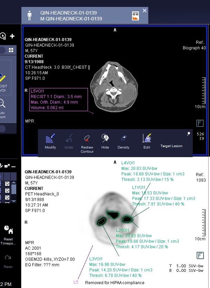Click the greyed Redo button in side panel
Viewport: 210px width, 288px height.
point(8,261)
